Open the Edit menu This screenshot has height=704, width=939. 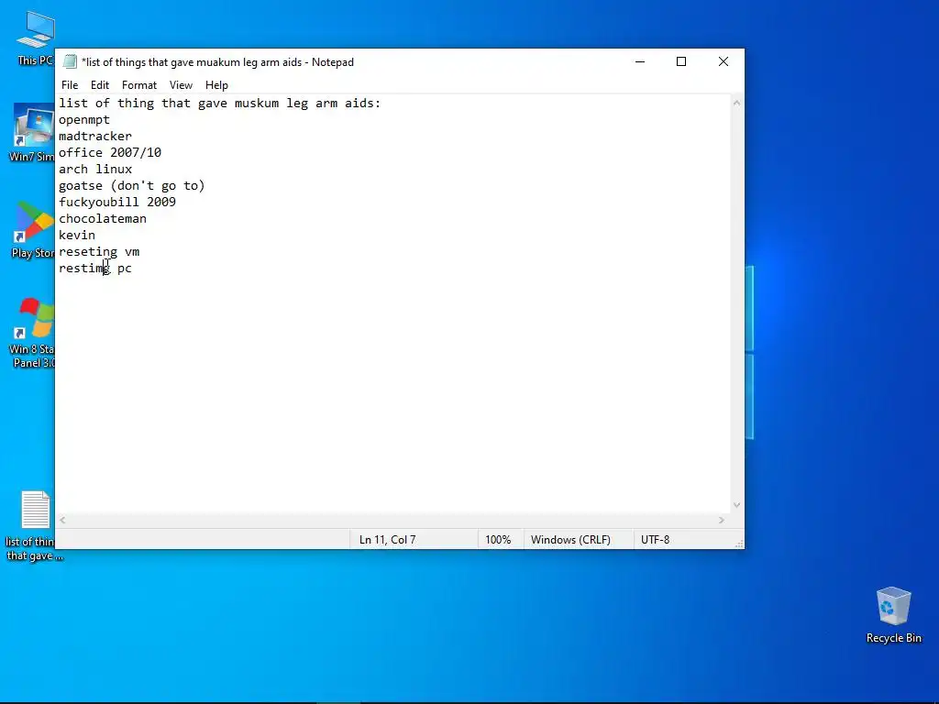click(x=99, y=85)
